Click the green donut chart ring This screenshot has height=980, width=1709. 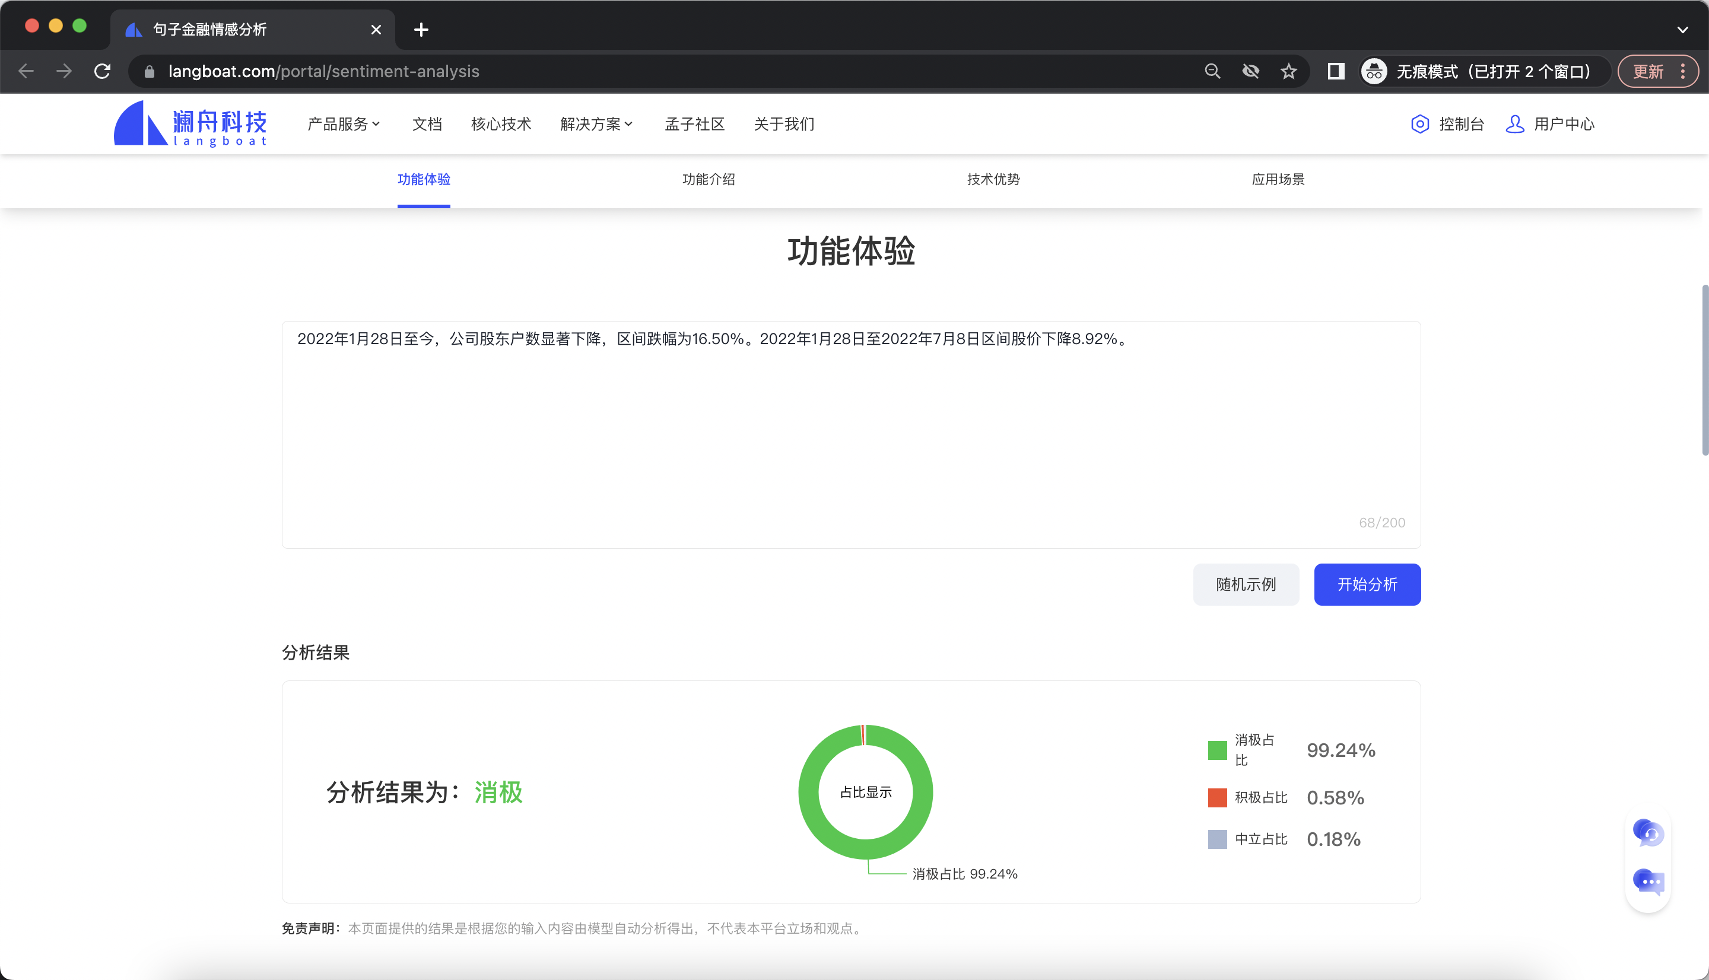tap(809, 792)
